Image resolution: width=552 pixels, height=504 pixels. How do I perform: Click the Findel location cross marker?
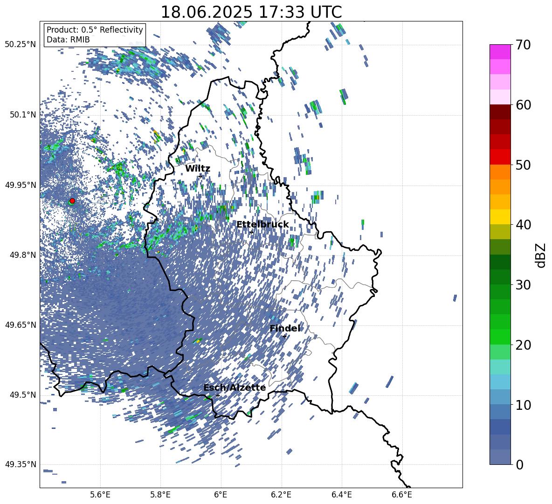pyautogui.click(x=284, y=336)
